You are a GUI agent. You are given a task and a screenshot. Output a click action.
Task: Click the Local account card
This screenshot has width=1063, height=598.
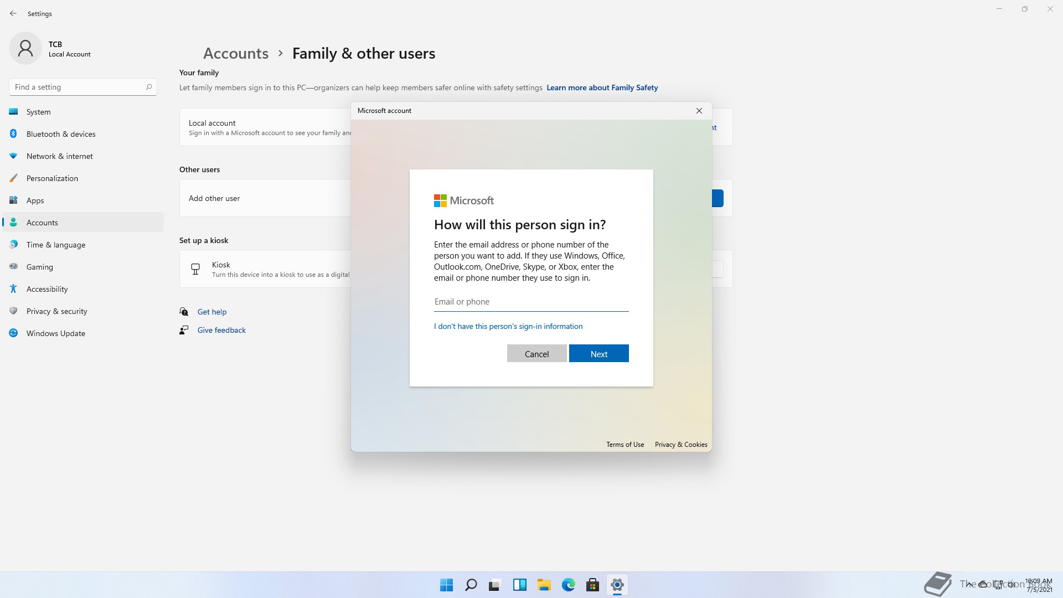[266, 127]
